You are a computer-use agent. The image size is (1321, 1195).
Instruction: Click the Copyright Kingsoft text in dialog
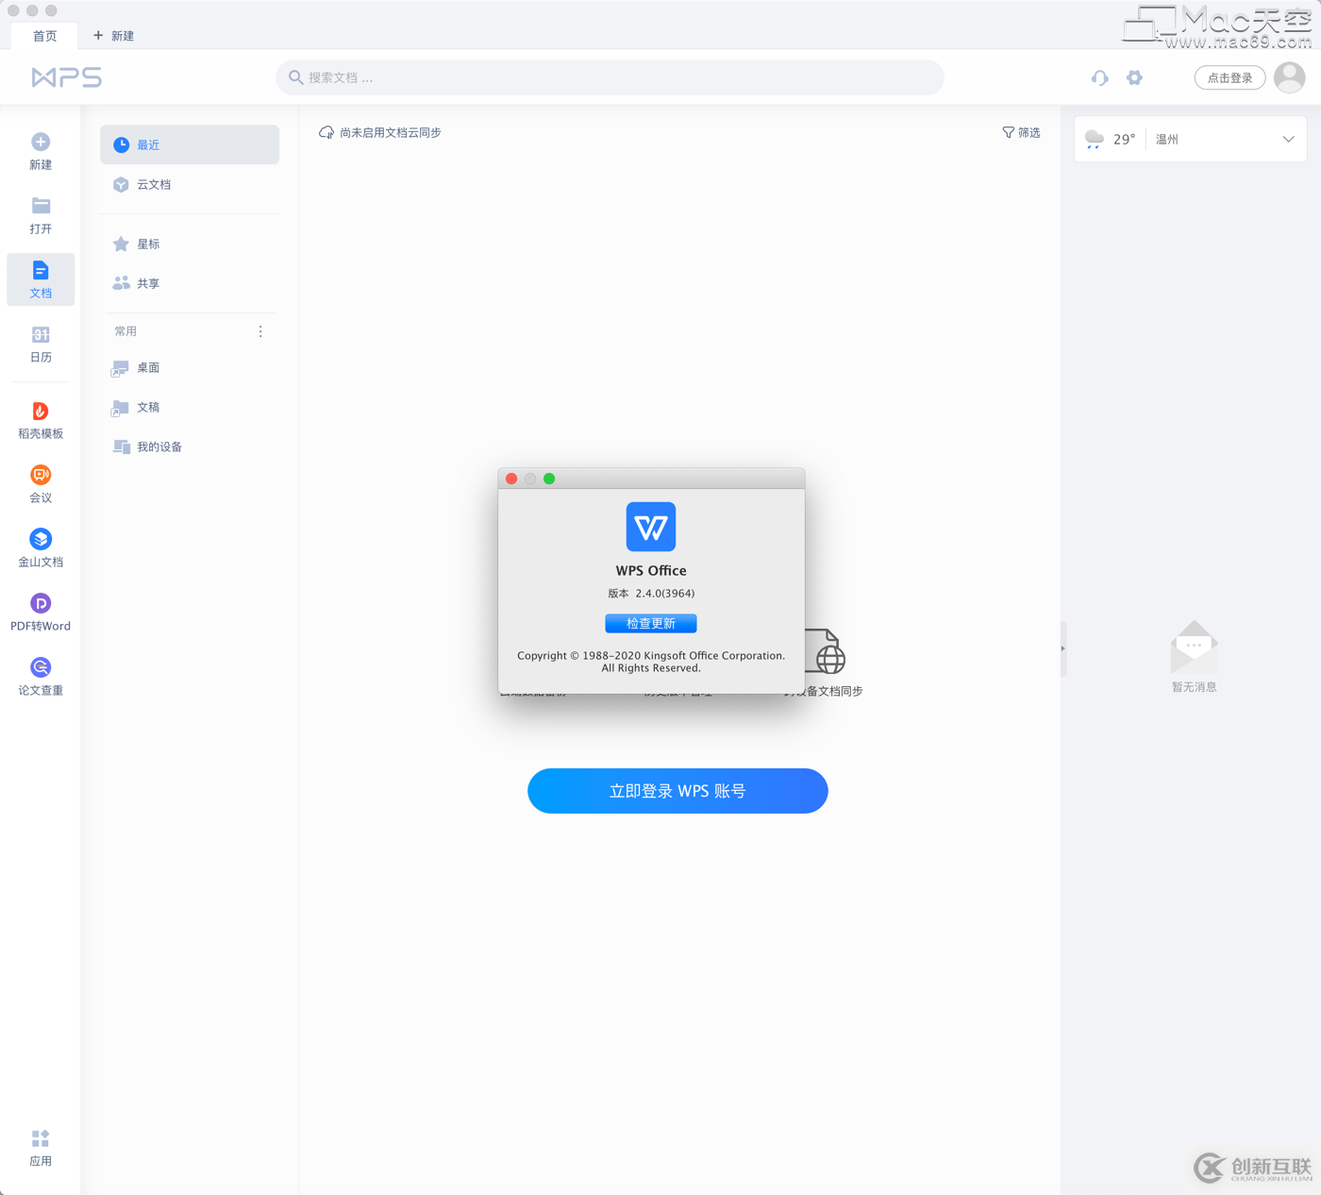click(x=651, y=662)
